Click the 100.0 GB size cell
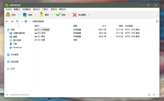 [102, 30]
